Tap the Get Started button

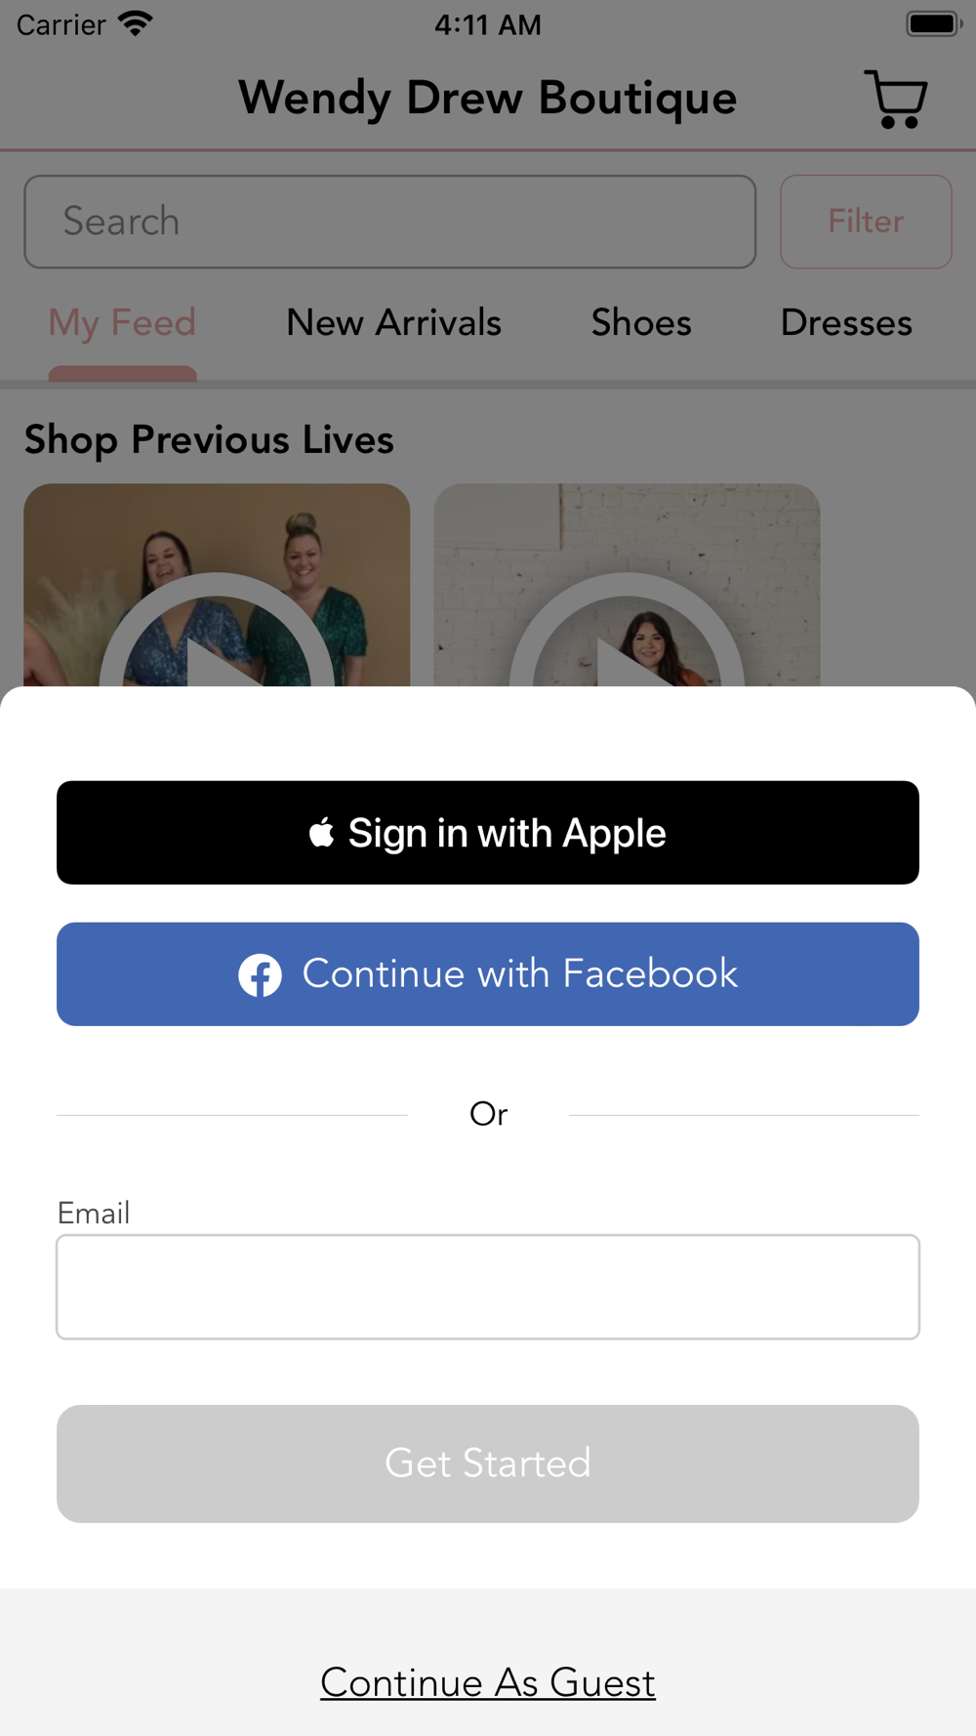pos(488,1464)
